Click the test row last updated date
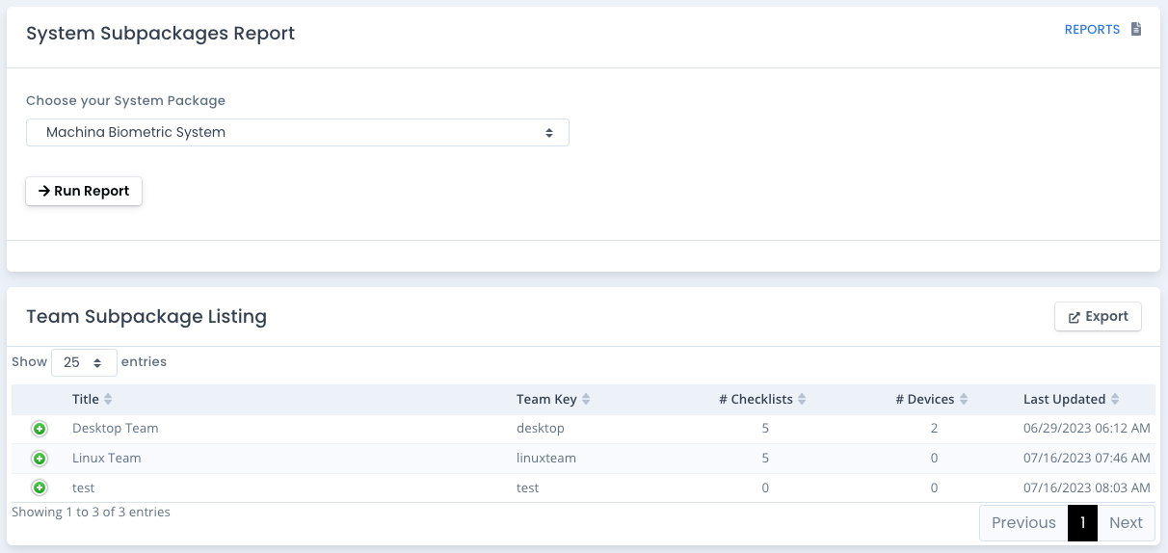 click(1087, 488)
